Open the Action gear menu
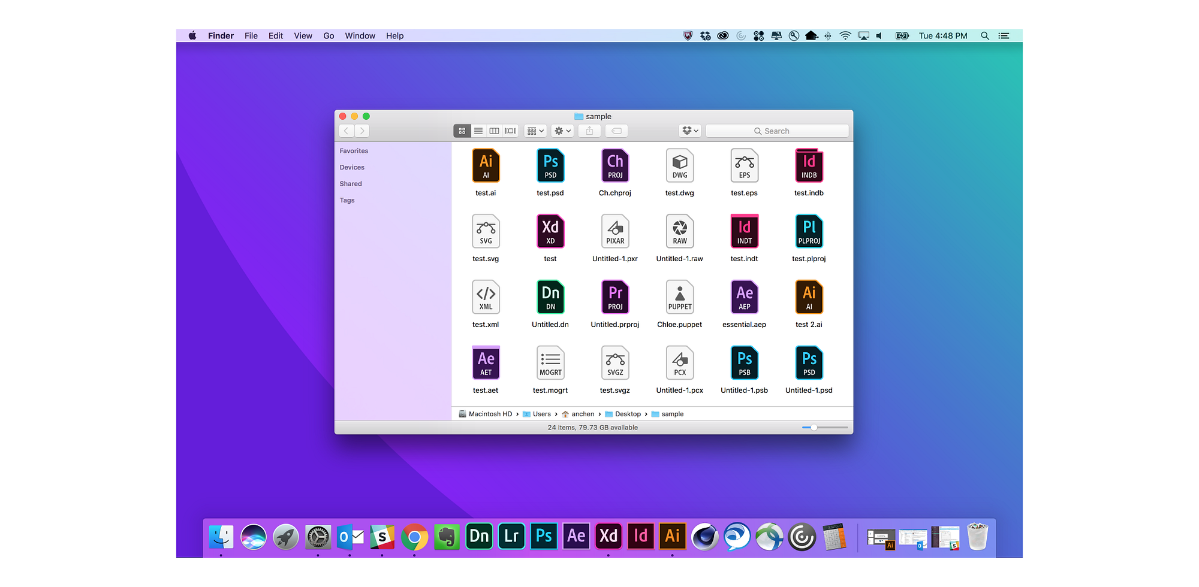This screenshot has height=587, width=1199. [x=562, y=131]
